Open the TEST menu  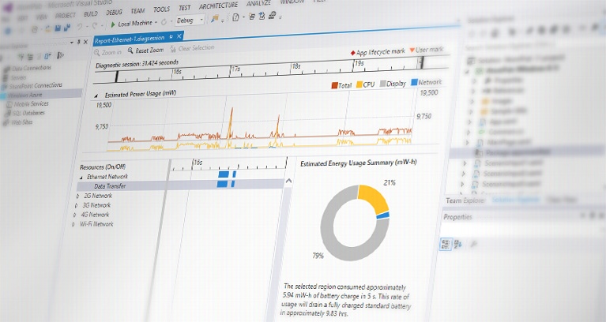tap(185, 8)
